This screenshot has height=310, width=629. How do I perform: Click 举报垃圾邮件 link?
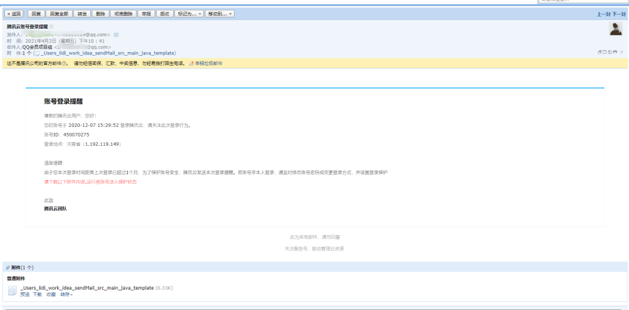(209, 63)
